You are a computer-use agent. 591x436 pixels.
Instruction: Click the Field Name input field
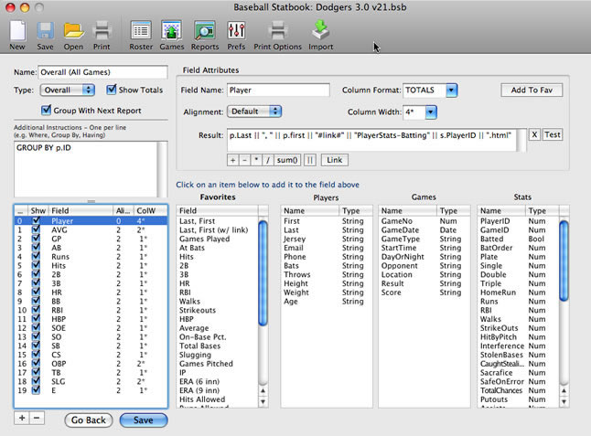click(278, 90)
